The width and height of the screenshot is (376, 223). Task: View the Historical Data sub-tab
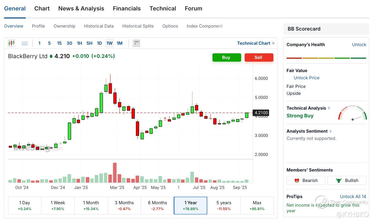[x=99, y=26]
